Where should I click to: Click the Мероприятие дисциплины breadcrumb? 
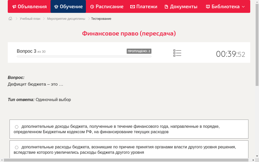pos(66,19)
